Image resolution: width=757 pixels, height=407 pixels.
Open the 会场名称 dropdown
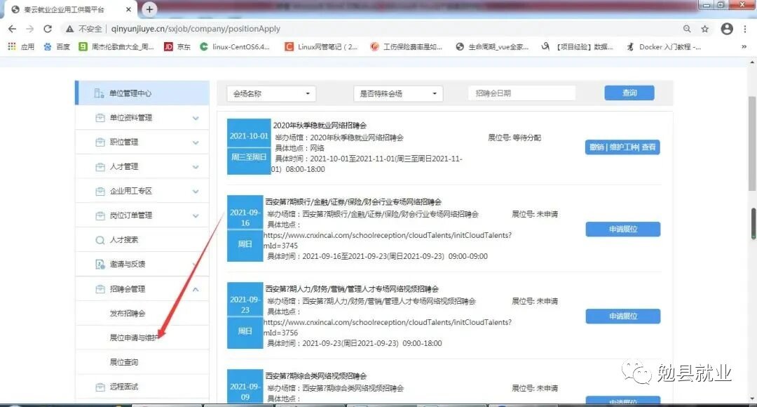[x=271, y=93]
